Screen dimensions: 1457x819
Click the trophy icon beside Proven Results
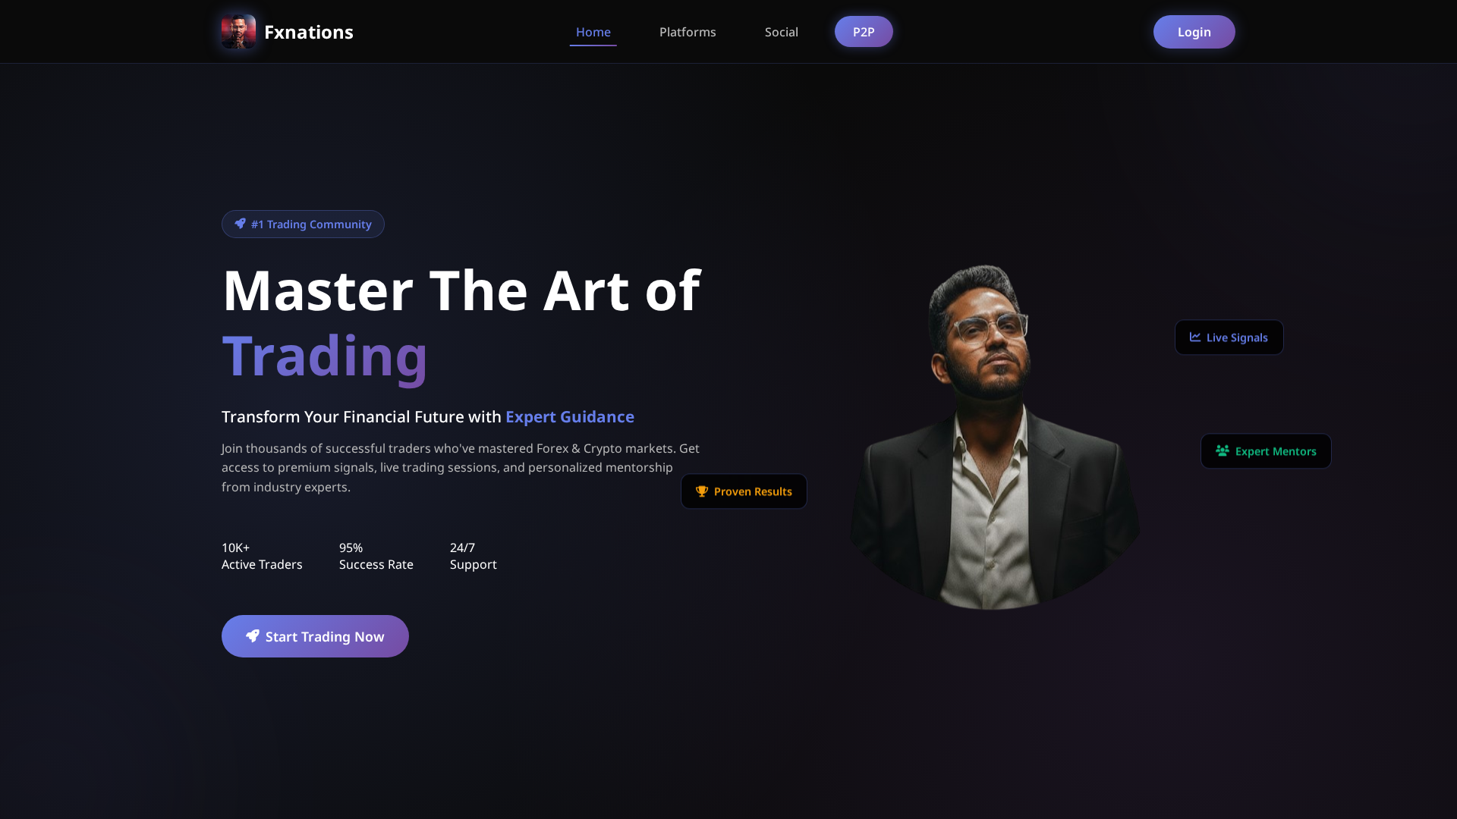[702, 491]
